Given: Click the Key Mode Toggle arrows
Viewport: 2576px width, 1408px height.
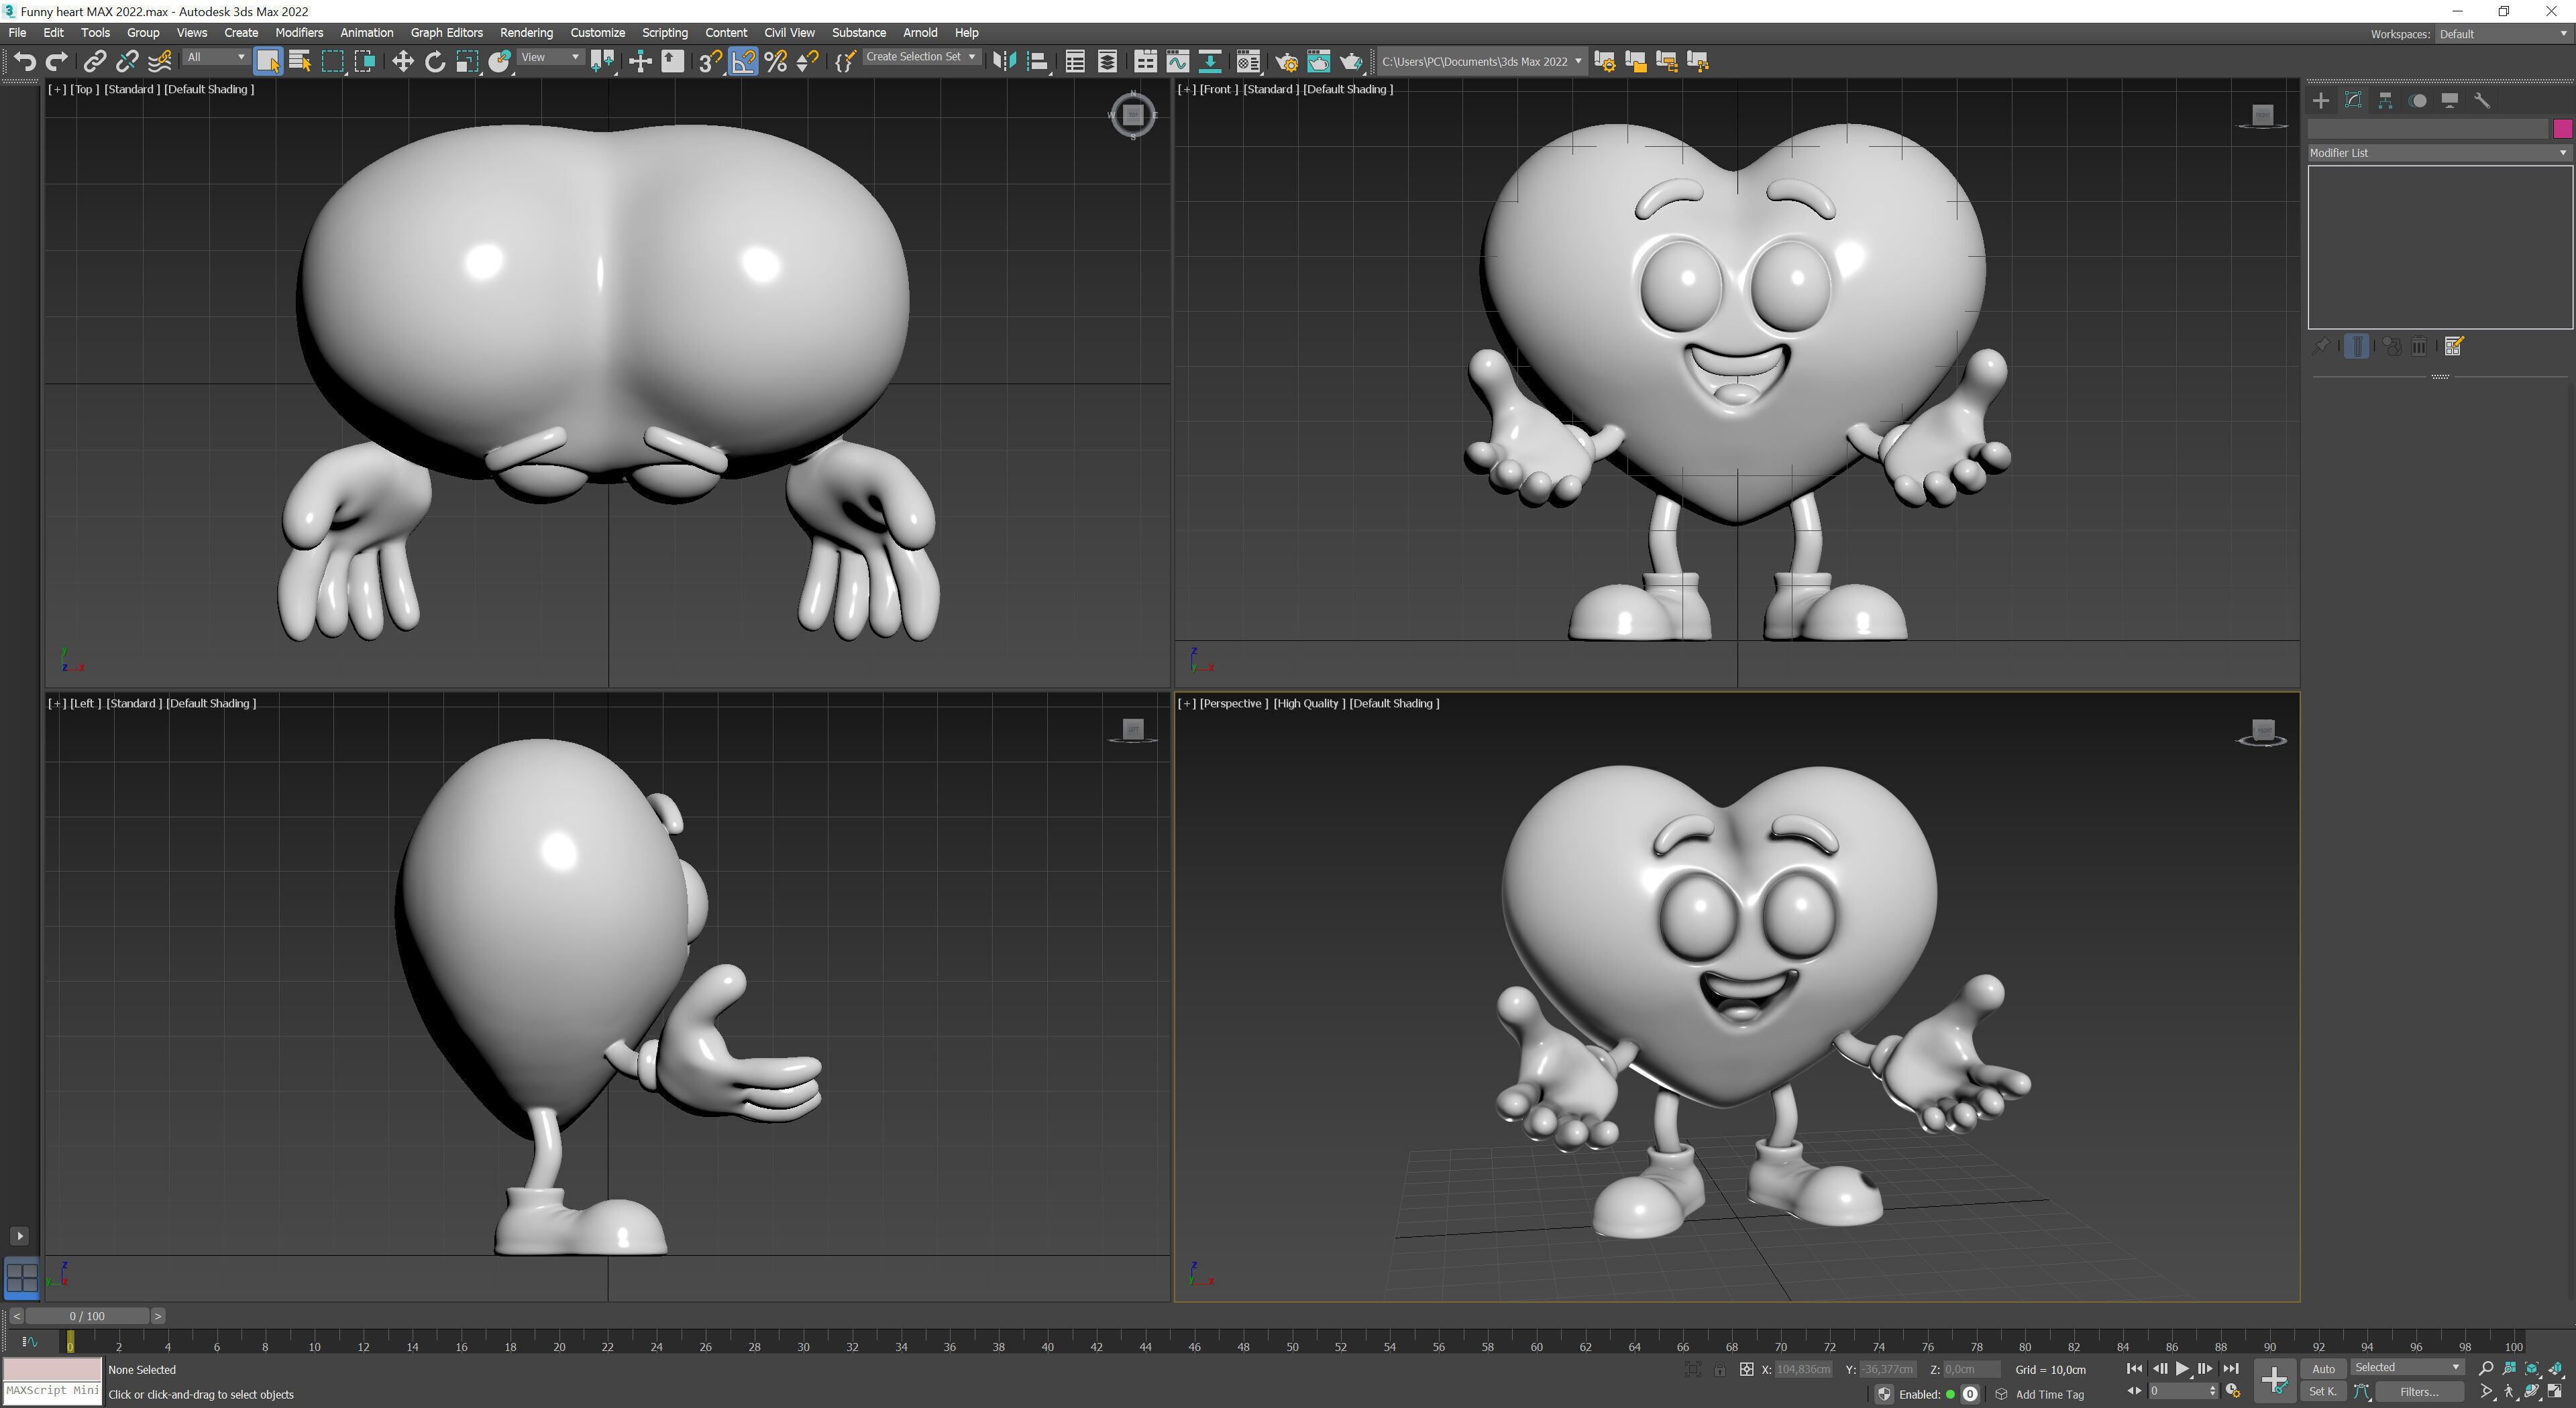Looking at the screenshot, I should click(2134, 1391).
